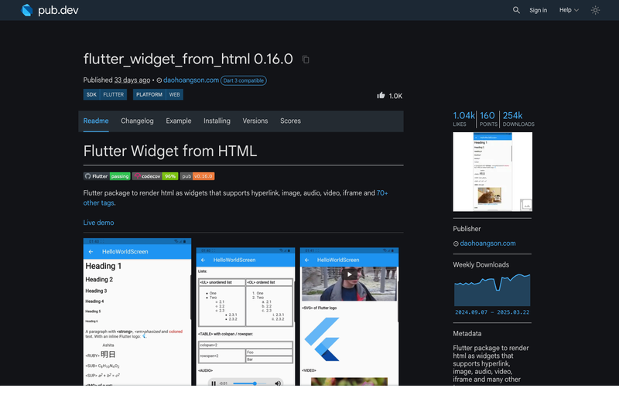The height and width of the screenshot is (412, 619).
Task: Open sidebar Publisher daohoangson.com link
Action: pyautogui.click(x=487, y=243)
